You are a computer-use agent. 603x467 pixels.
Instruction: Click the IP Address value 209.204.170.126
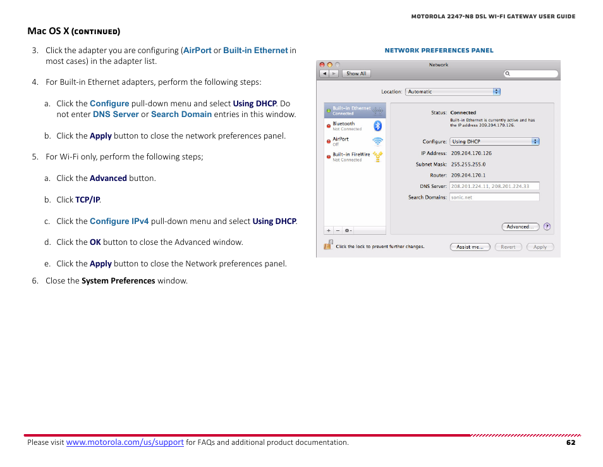click(x=471, y=153)
